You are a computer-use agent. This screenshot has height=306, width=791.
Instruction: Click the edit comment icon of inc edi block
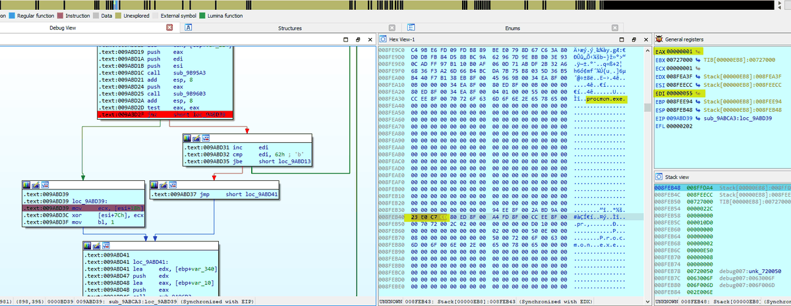[x=195, y=138]
